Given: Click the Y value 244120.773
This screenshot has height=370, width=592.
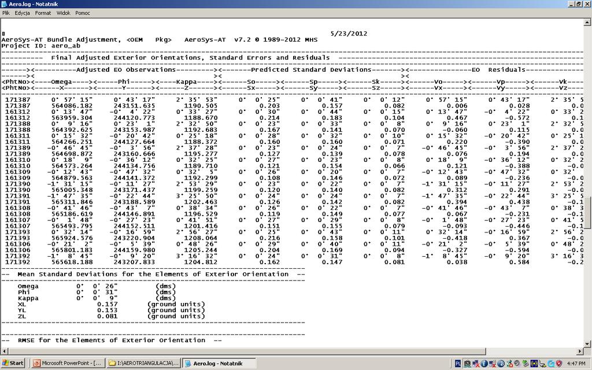Looking at the screenshot, I should coord(134,118).
